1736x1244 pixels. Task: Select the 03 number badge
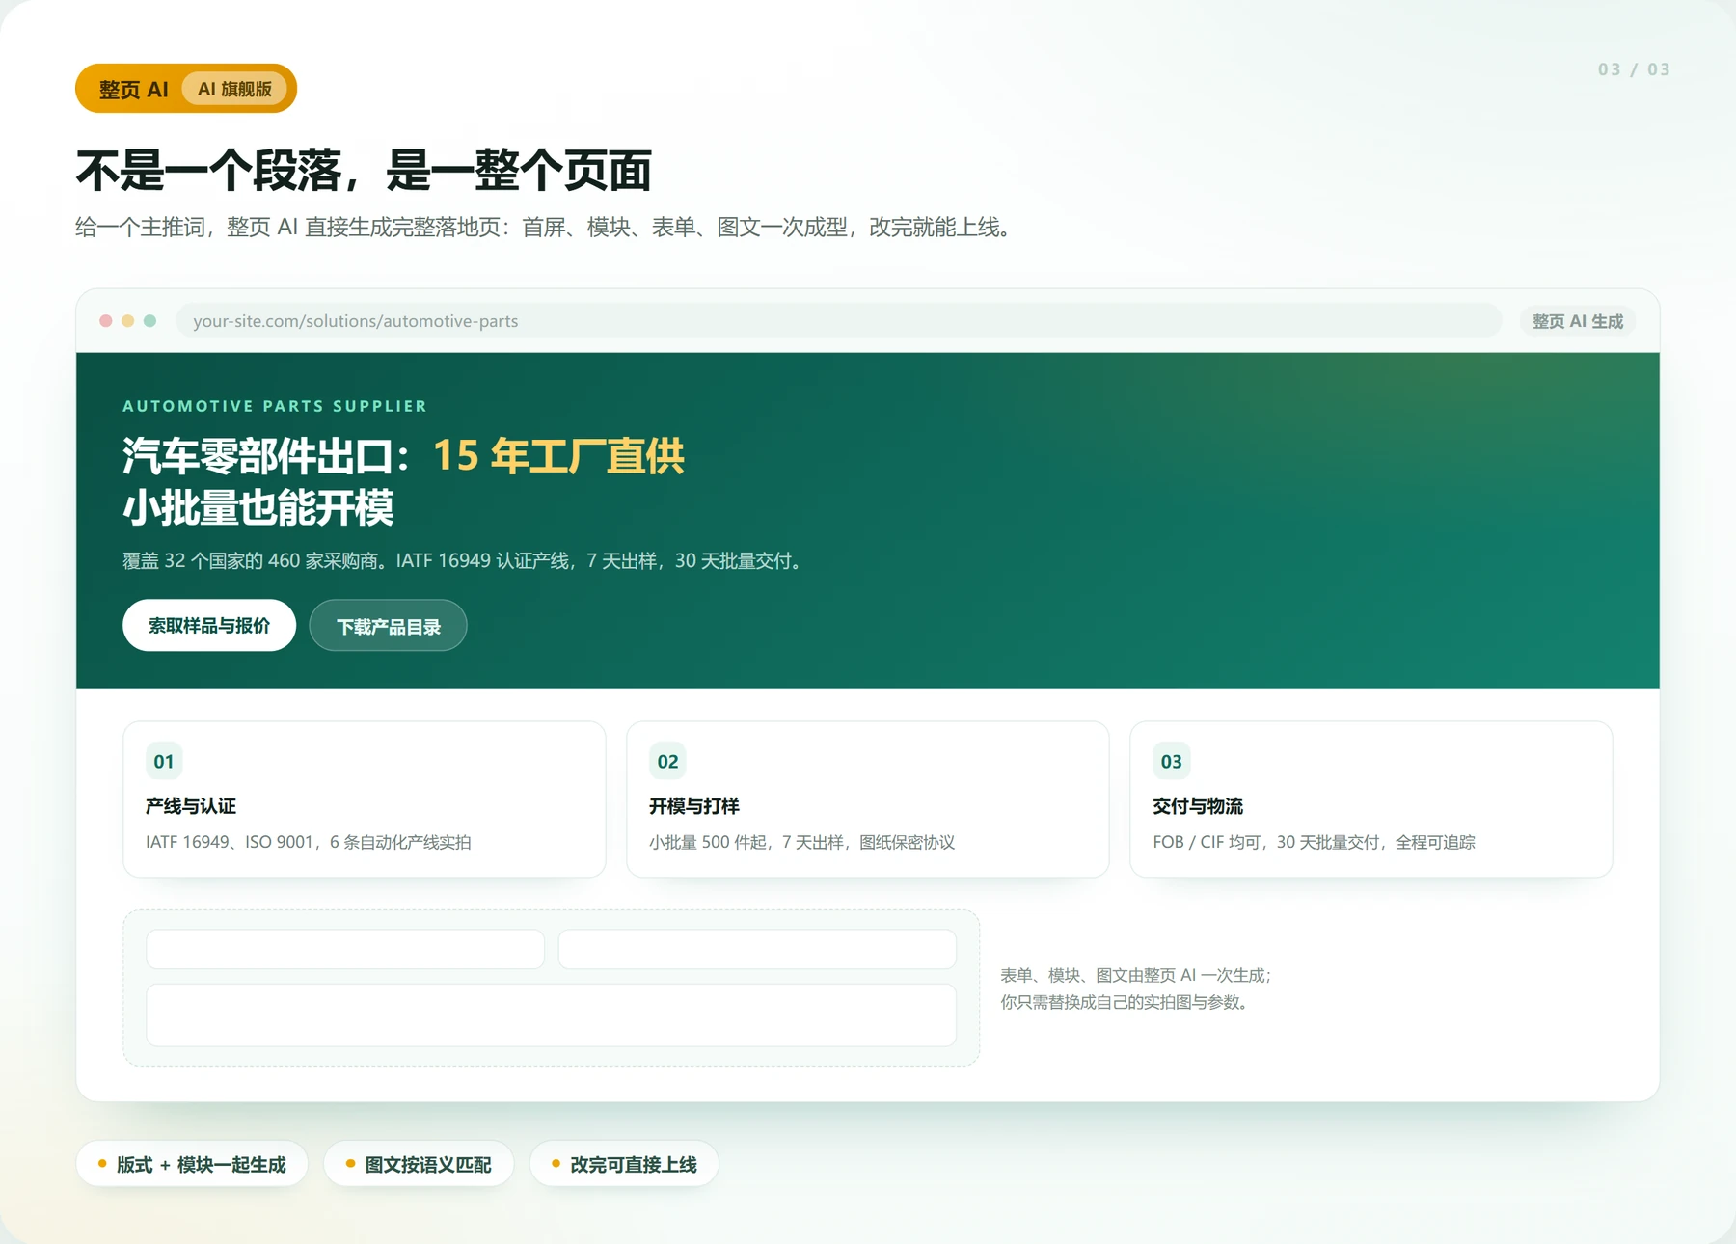click(1171, 761)
